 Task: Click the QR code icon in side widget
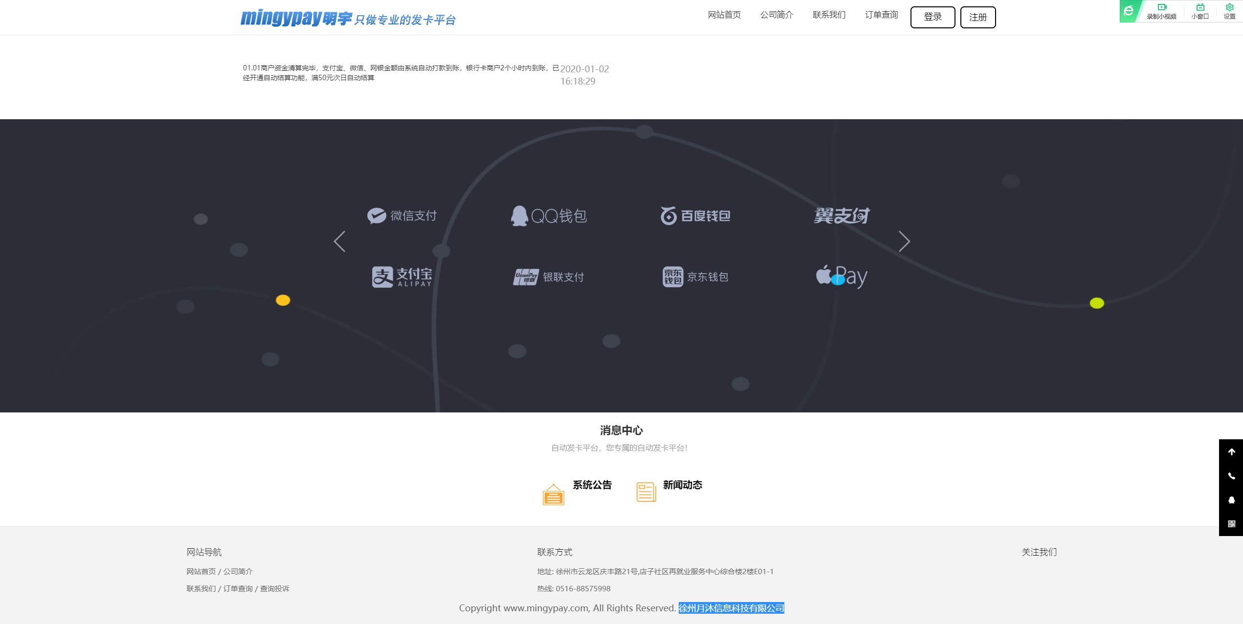[x=1232, y=524]
